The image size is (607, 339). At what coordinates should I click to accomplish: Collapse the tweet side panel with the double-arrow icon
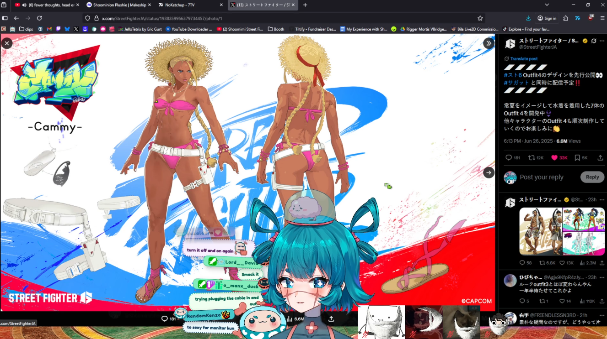coord(489,43)
